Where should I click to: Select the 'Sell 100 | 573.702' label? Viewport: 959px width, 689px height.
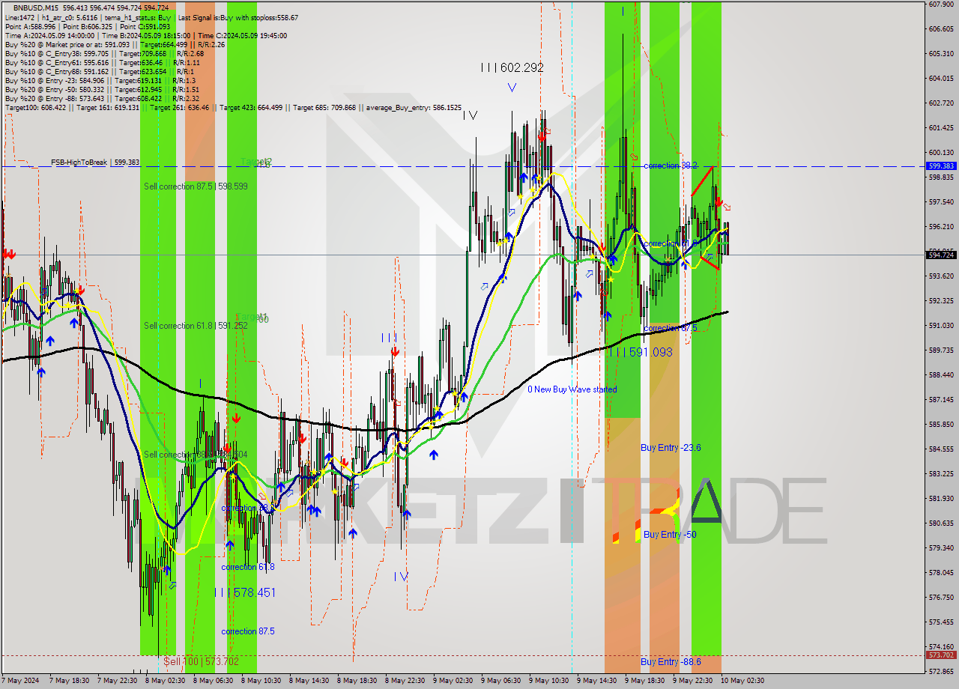(x=202, y=661)
